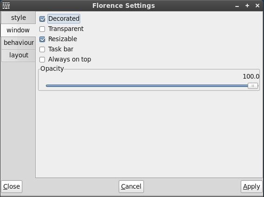Image resolution: width=264 pixels, height=197 pixels.
Task: Go to the layout tab
Action: pos(19,55)
